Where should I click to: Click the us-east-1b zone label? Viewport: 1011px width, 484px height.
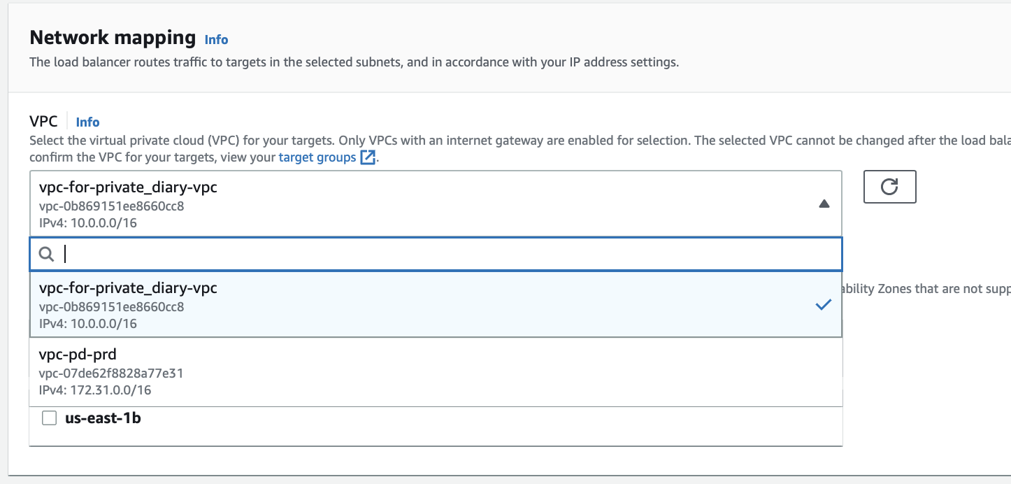tap(103, 418)
